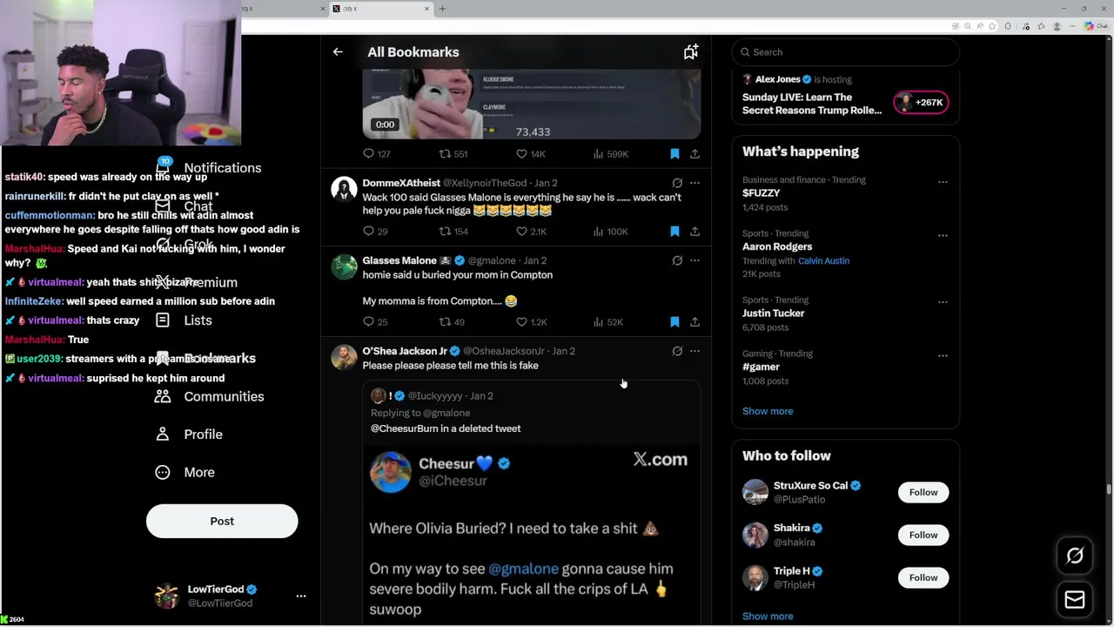Join Alex Jones live with +267K listeners
Viewport: 1114px width, 627px height.
pyautogui.click(x=921, y=103)
